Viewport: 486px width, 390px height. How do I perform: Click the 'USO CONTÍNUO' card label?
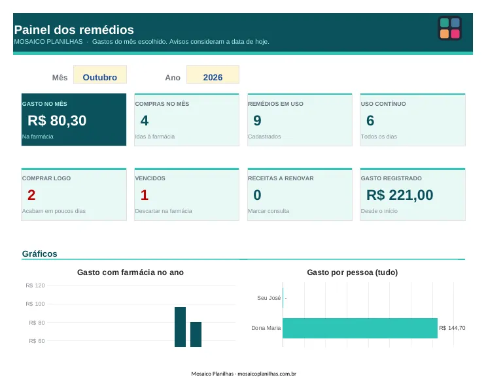(383, 104)
